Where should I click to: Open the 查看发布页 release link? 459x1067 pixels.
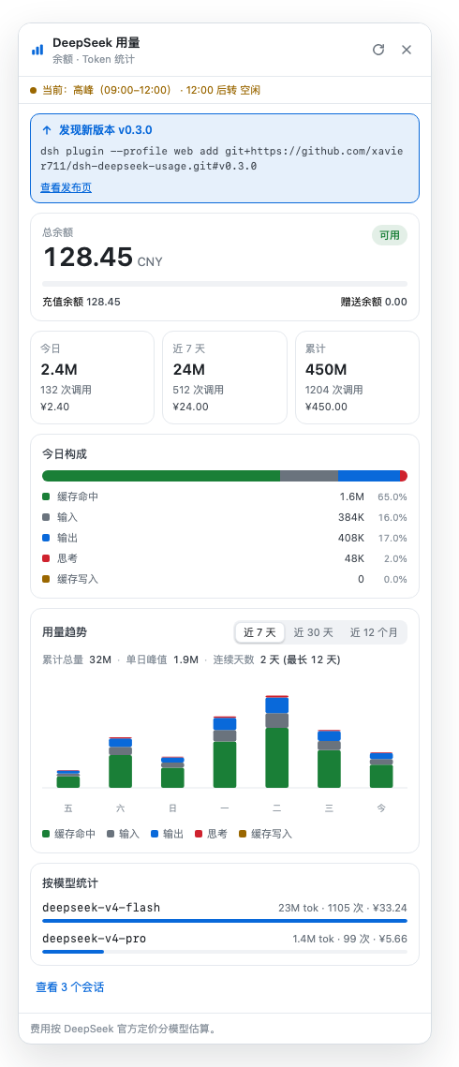tap(66, 187)
